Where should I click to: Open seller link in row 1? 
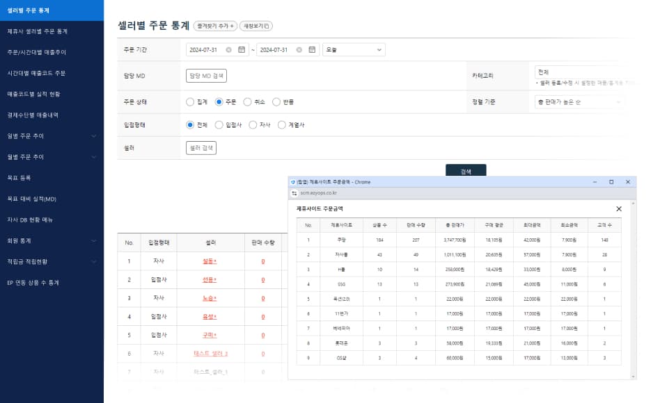pos(210,261)
